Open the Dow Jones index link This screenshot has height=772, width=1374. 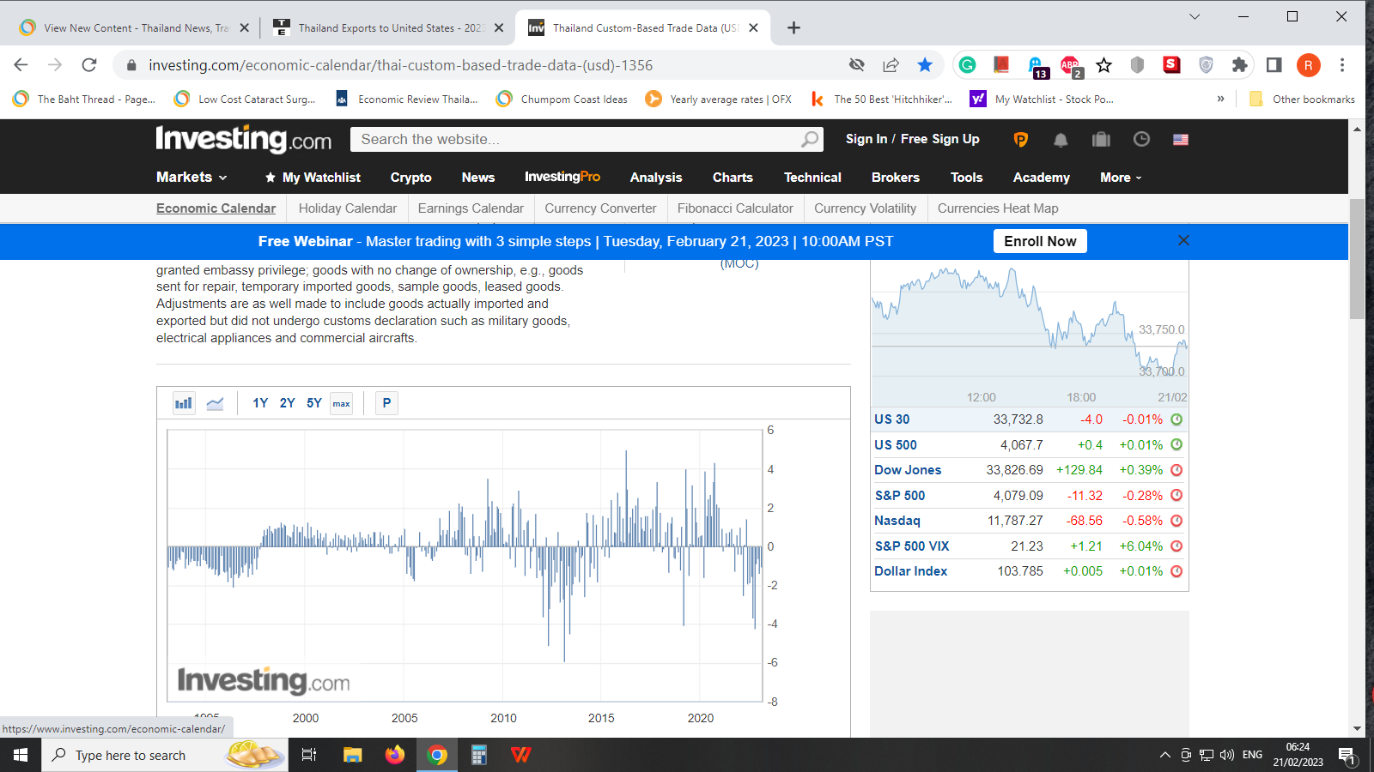[908, 470]
